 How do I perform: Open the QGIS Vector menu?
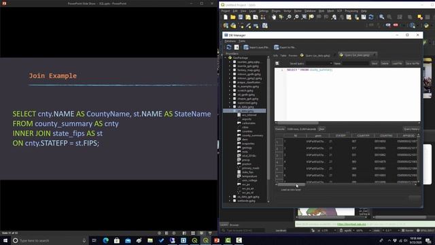tap(287, 11)
